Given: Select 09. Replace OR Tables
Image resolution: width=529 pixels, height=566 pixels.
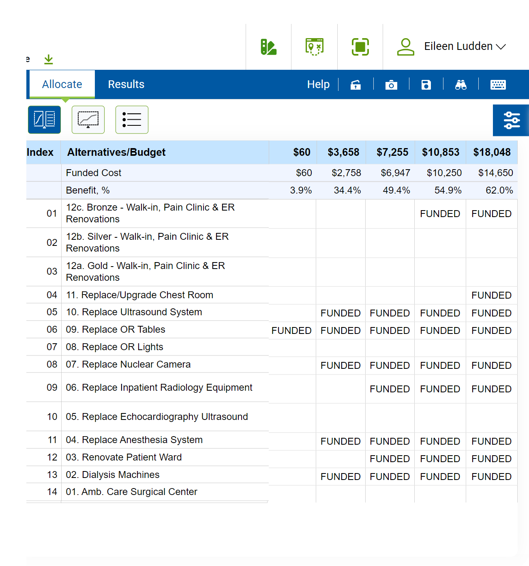Looking at the screenshot, I should click(x=116, y=329).
